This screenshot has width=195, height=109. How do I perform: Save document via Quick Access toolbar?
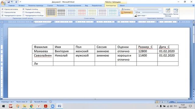9,2
